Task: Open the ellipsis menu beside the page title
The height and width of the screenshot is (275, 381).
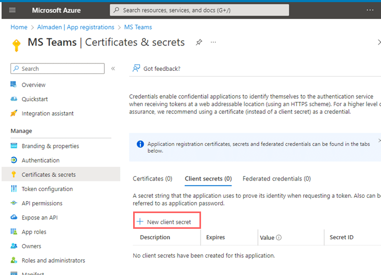Action: [x=213, y=43]
